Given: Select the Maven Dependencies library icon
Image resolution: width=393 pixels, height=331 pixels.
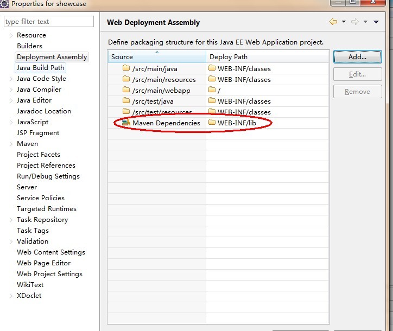Looking at the screenshot, I should (x=126, y=123).
